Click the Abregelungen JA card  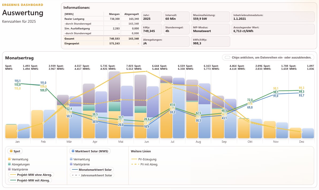165,41
